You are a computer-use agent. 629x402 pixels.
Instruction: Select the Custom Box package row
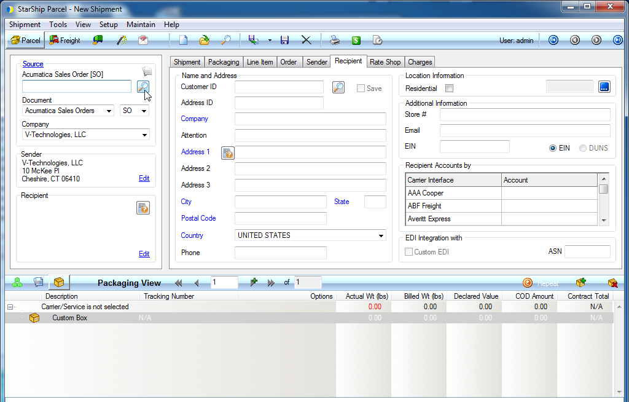pyautogui.click(x=309, y=318)
